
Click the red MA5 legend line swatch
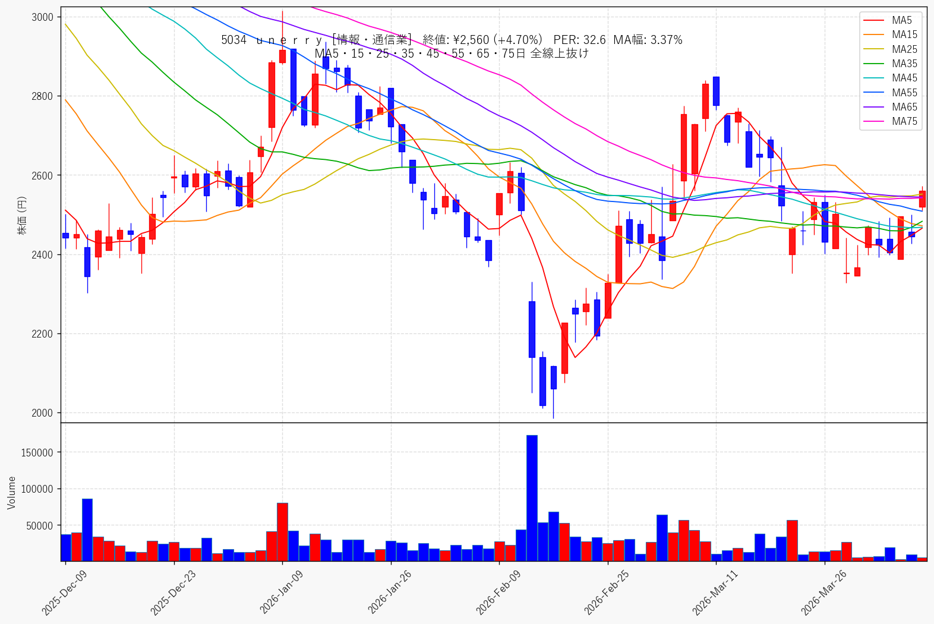pos(873,21)
